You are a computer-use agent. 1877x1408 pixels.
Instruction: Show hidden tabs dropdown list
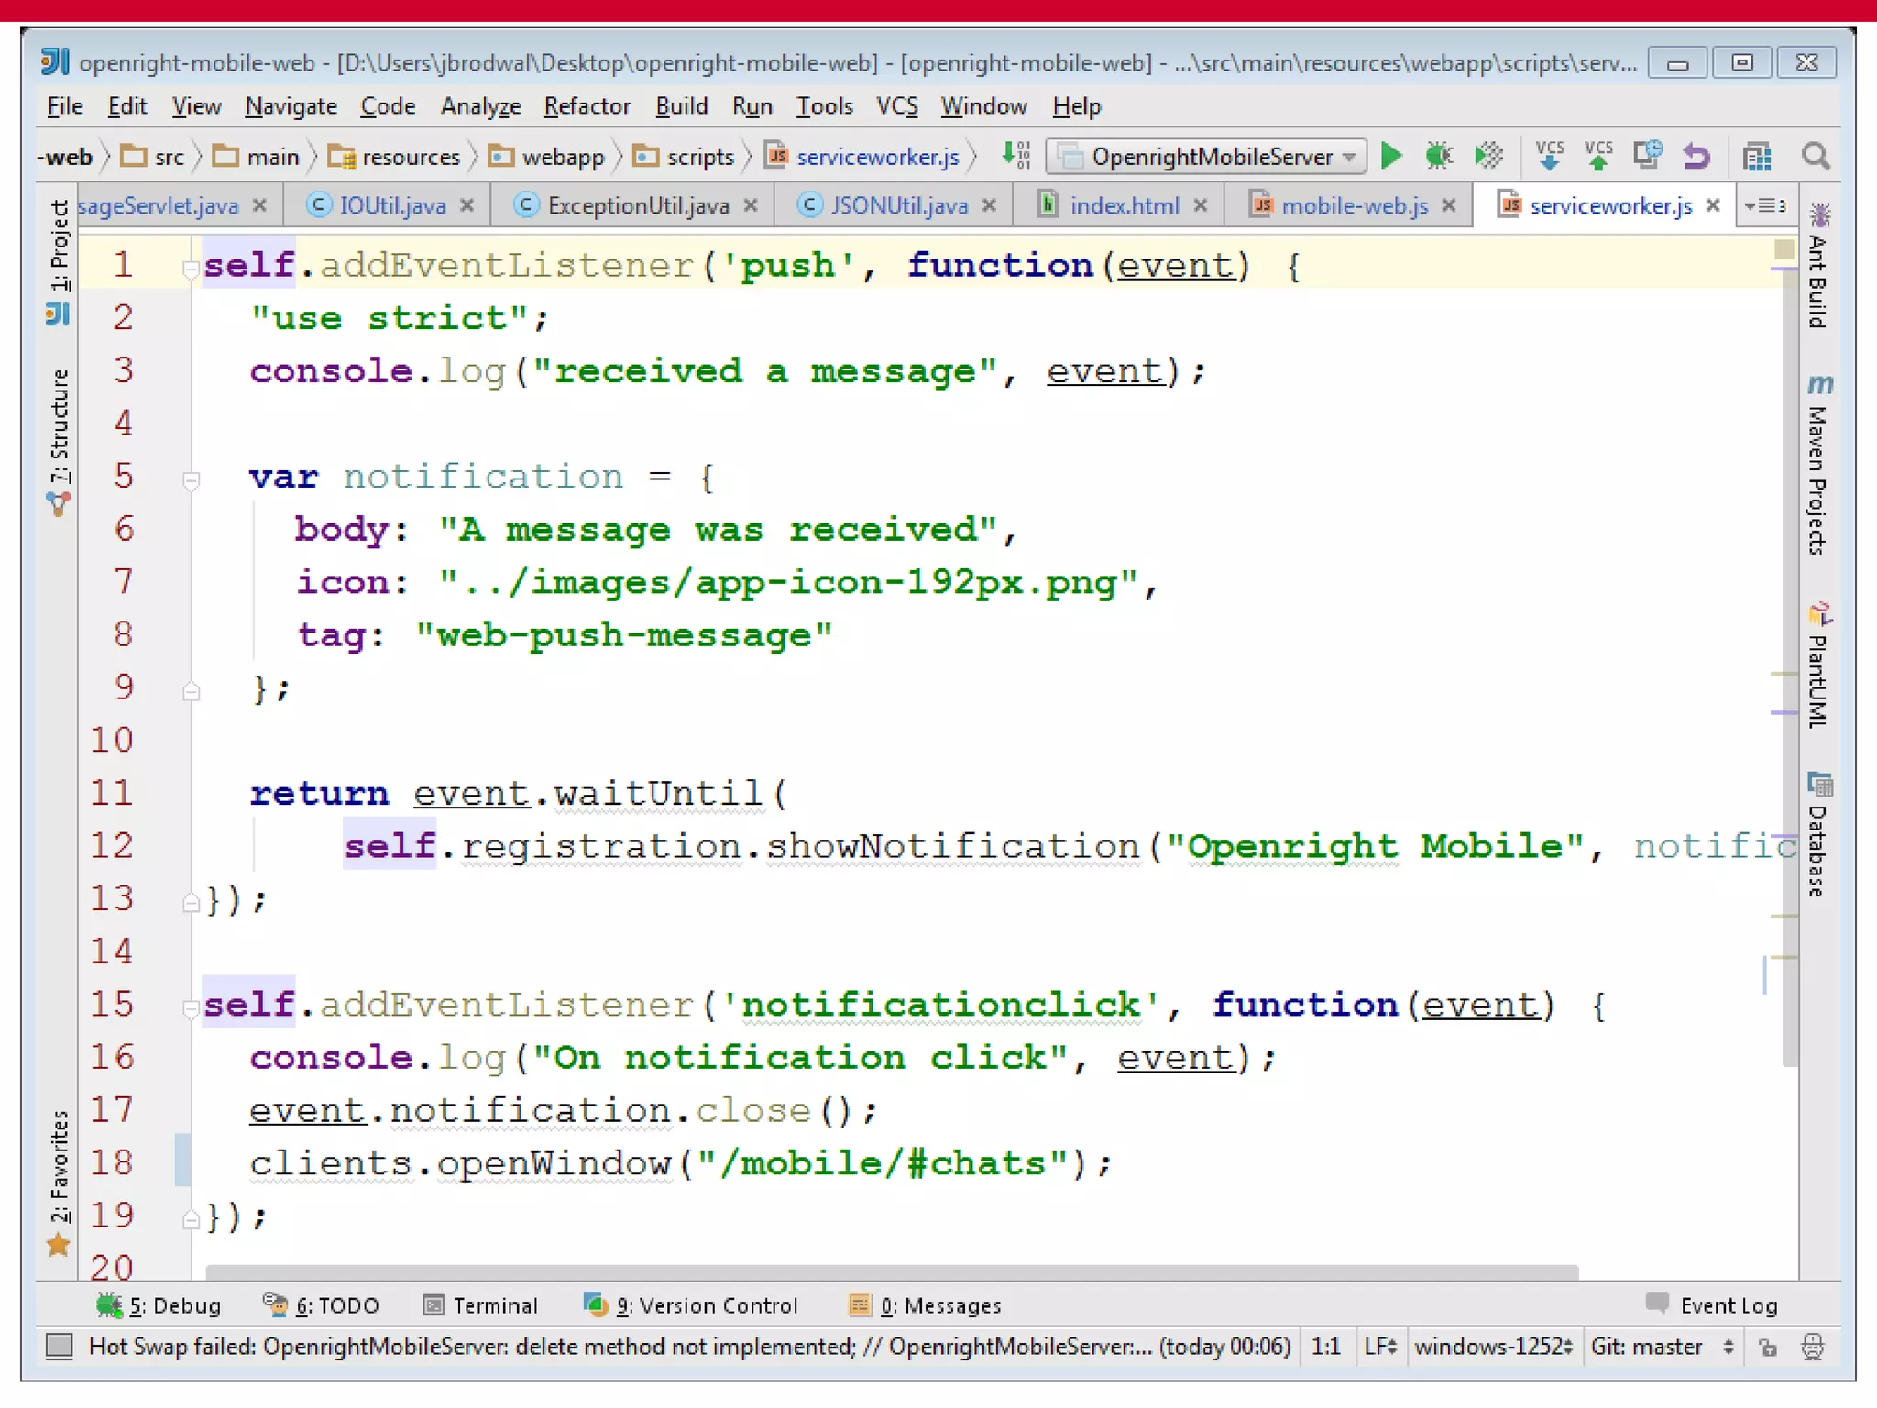(1765, 205)
